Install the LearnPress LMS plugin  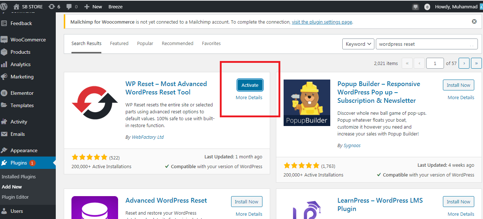pos(459,202)
